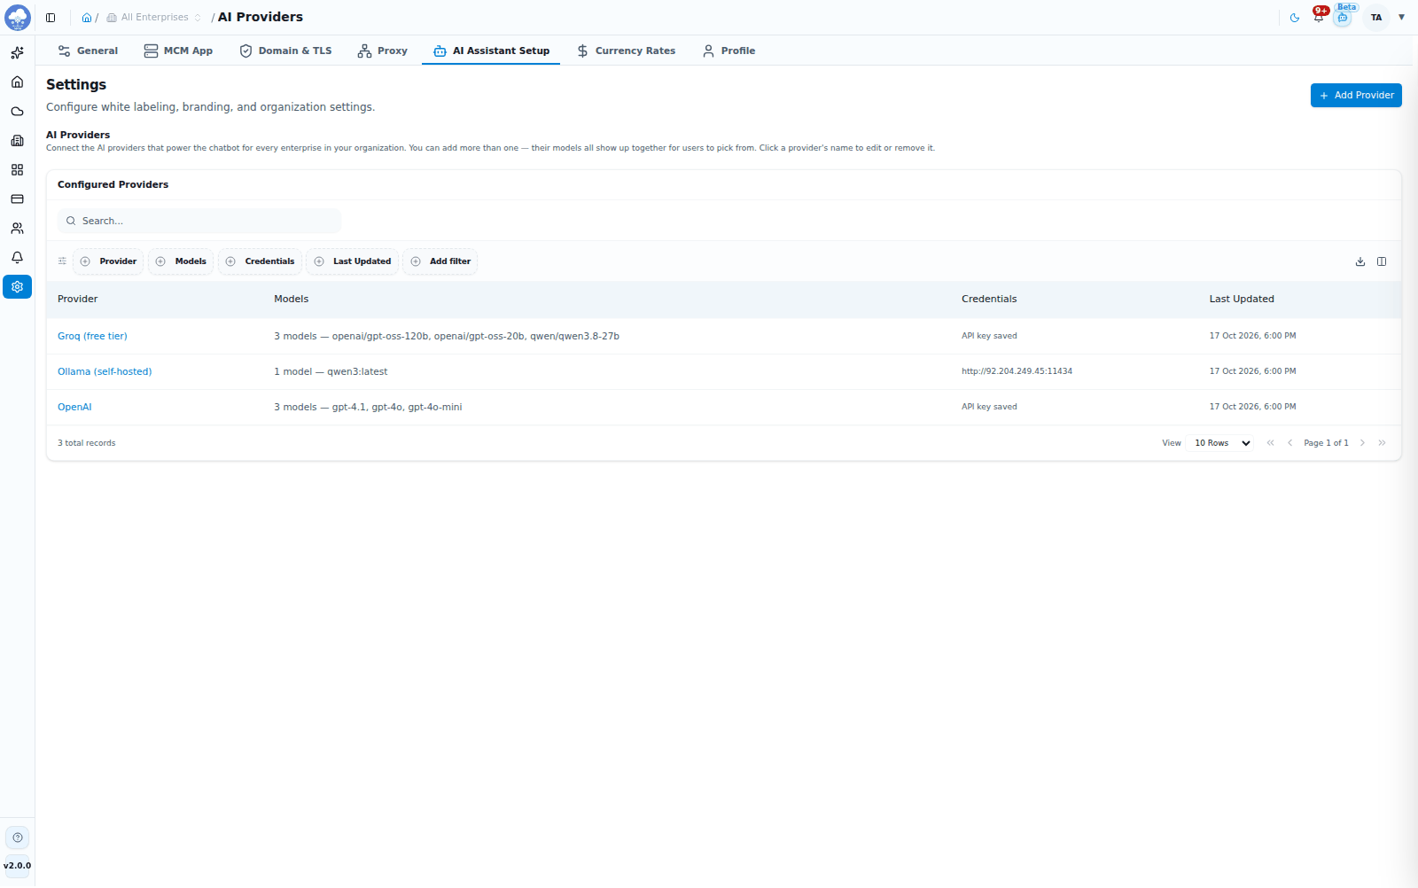1418x888 pixels.
Task: Open the Domain & TLS tab
Action: (285, 51)
